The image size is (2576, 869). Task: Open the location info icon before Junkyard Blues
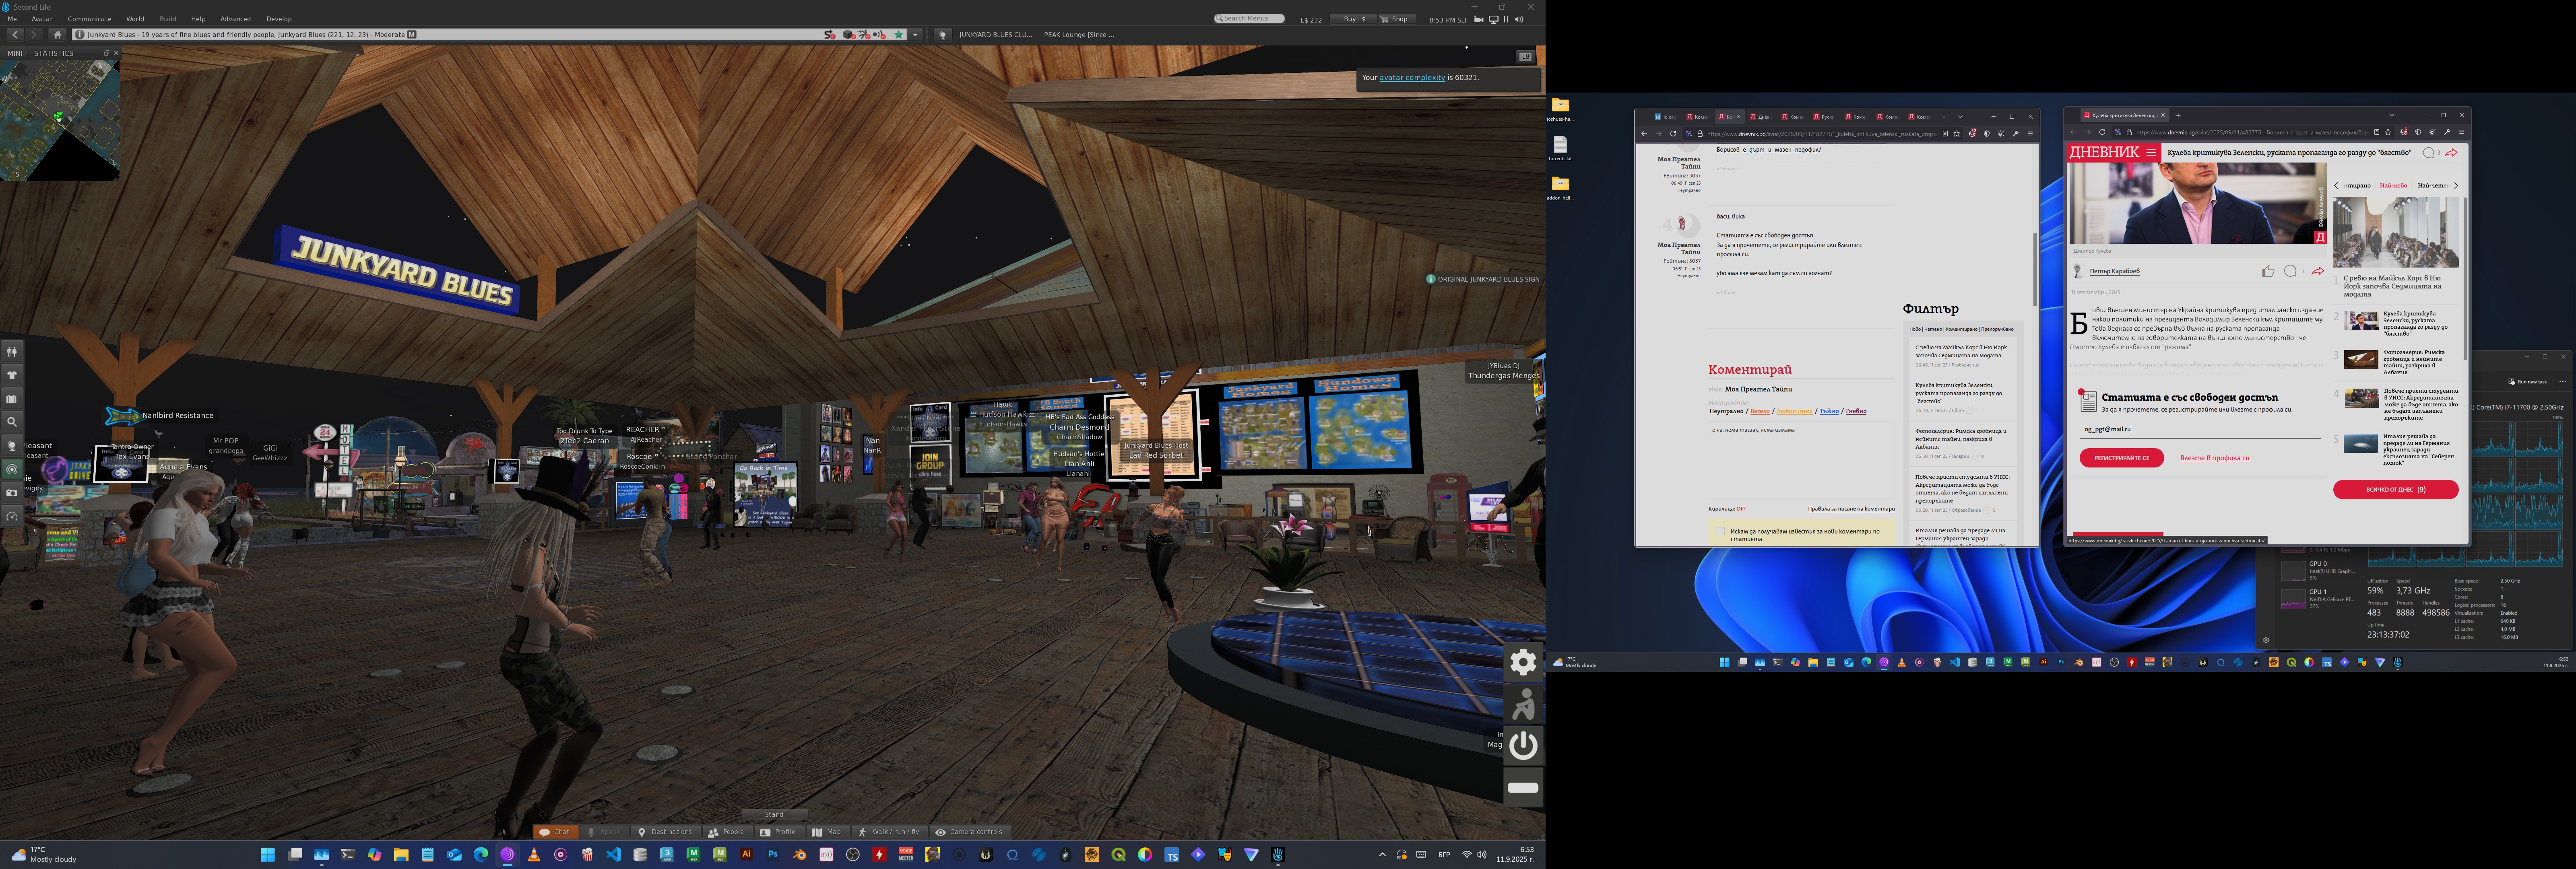[x=80, y=35]
